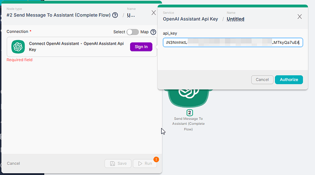Click the node number 2 badge
Image resolution: width=315 pixels, height=175 pixels.
[x=189, y=113]
